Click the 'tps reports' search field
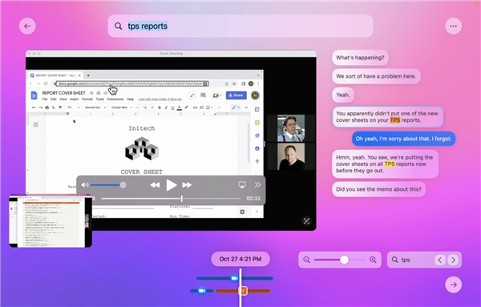This screenshot has height=307, width=481. click(x=240, y=26)
